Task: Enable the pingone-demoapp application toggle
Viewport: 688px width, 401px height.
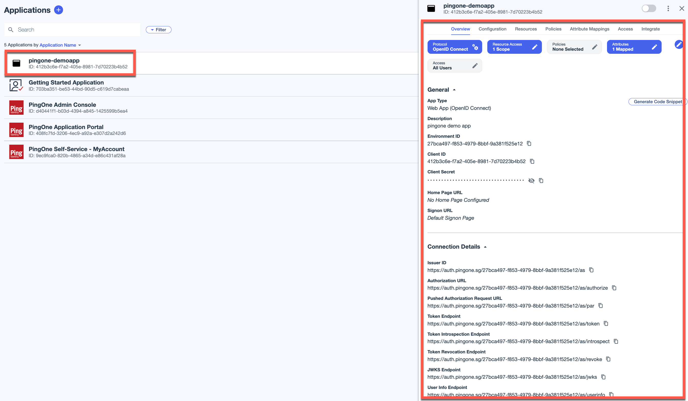Action: click(x=649, y=8)
